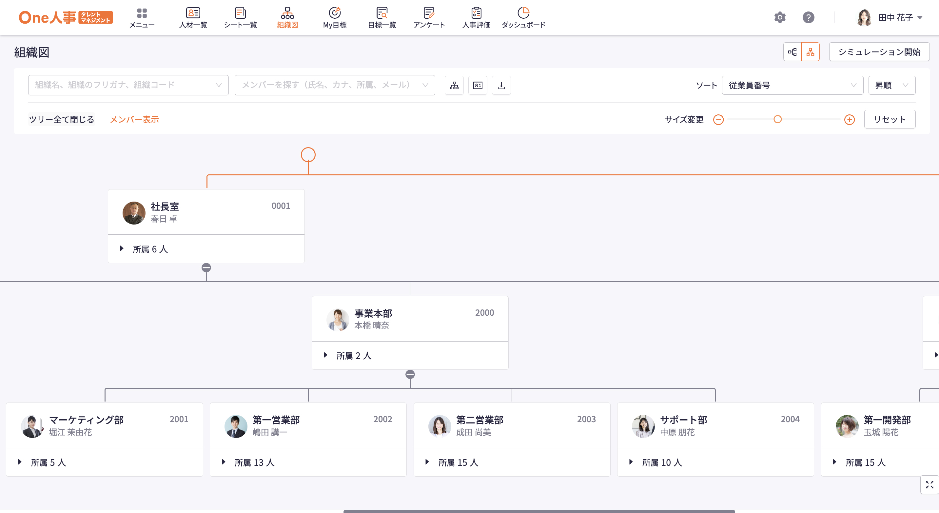Go to ダッシュボード menu item
The height and width of the screenshot is (513, 939).
[x=523, y=17]
